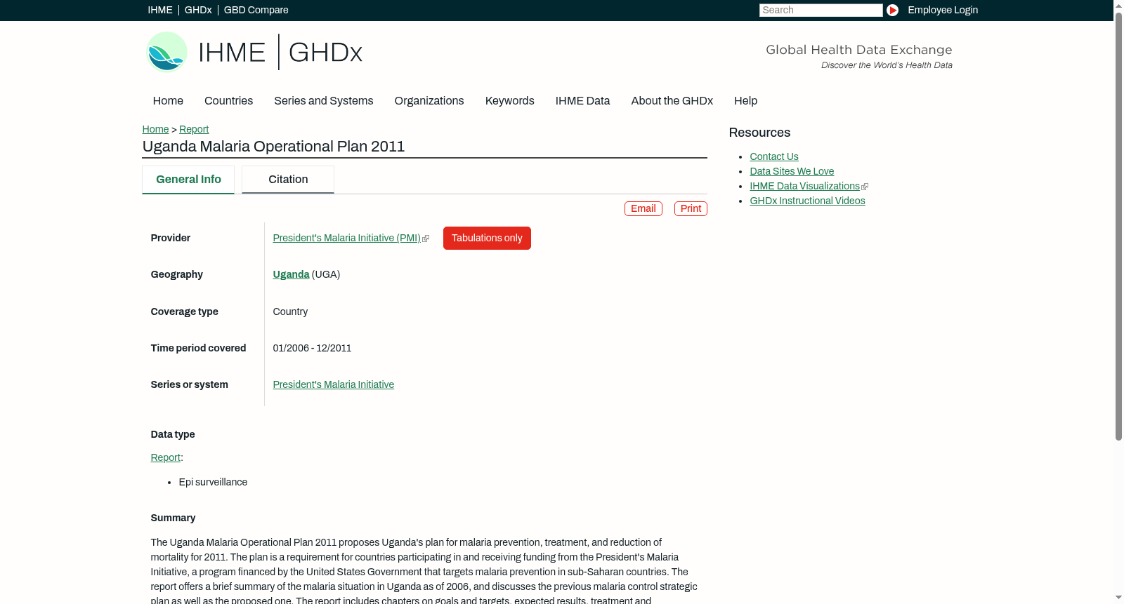This screenshot has width=1124, height=604.
Task: Open GHDx Instructional Videos link
Action: coord(807,201)
